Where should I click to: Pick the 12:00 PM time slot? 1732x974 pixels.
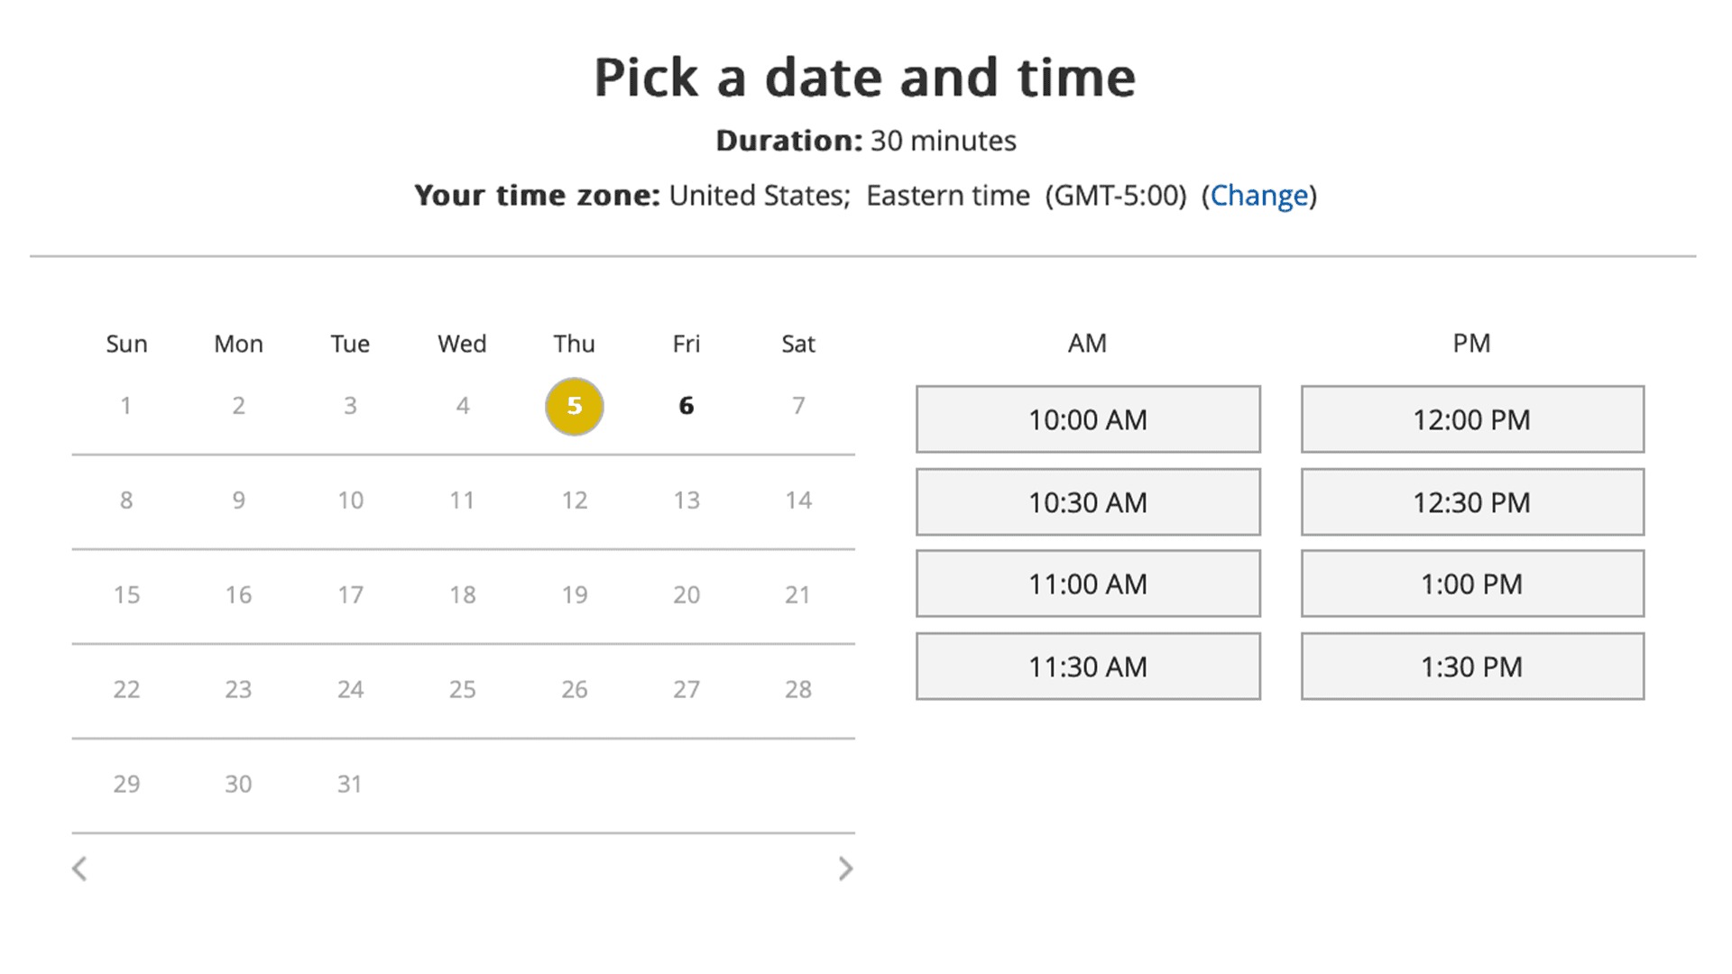[1472, 419]
